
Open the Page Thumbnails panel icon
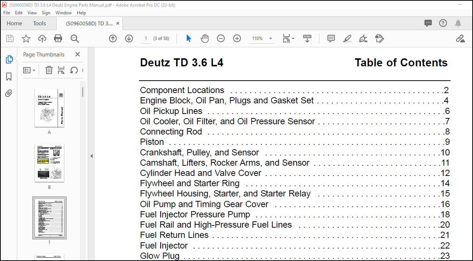click(x=9, y=59)
